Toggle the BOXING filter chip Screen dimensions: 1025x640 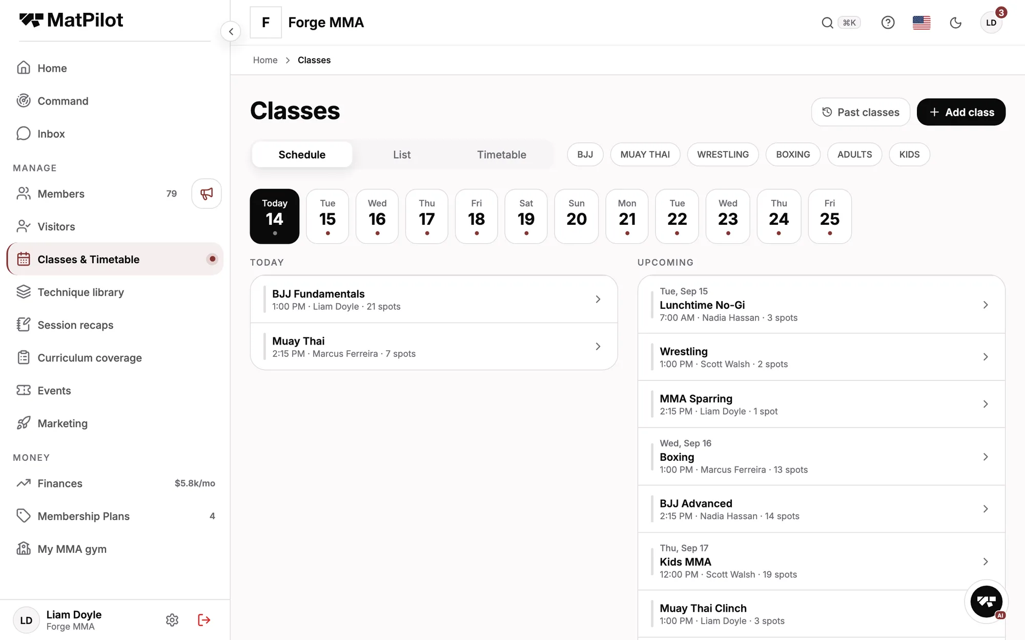coord(793,155)
